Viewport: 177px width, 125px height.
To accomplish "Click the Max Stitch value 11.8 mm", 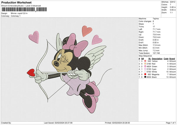I will [156, 45].
